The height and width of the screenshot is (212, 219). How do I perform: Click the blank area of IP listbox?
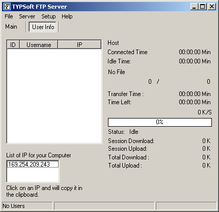[33, 175]
